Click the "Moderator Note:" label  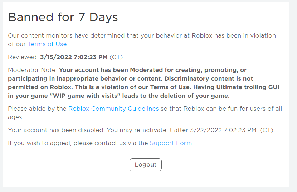(32, 70)
